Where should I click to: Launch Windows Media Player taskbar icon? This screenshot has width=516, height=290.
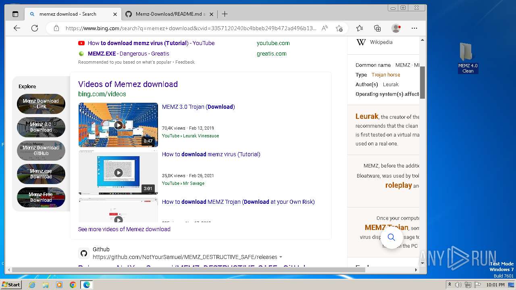[x=59, y=285]
